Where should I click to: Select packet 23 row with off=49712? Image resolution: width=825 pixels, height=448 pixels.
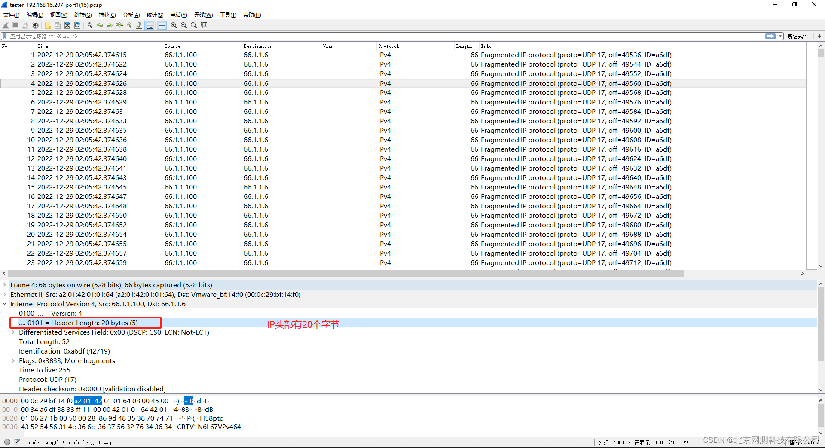point(403,263)
